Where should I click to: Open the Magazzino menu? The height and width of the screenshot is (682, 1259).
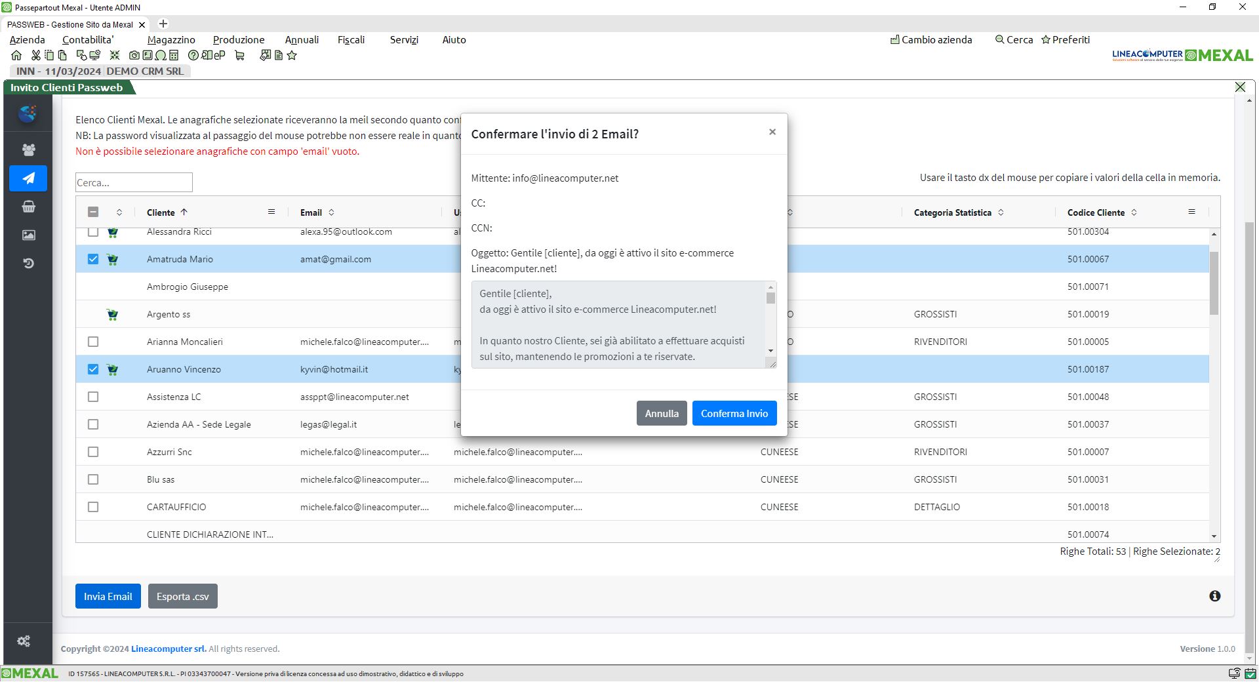click(x=171, y=40)
